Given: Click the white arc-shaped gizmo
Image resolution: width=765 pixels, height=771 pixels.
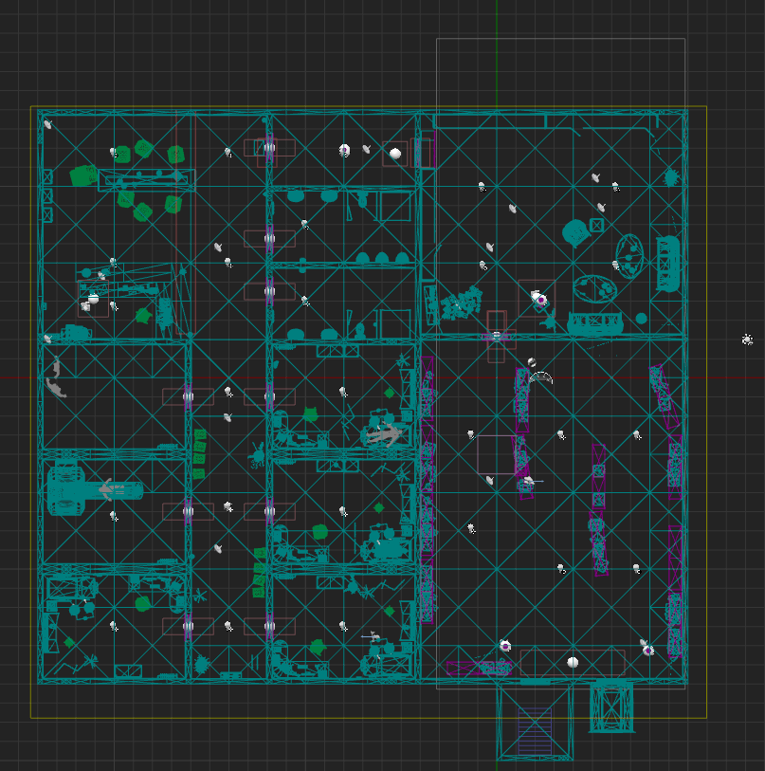Looking at the screenshot, I should point(541,377).
